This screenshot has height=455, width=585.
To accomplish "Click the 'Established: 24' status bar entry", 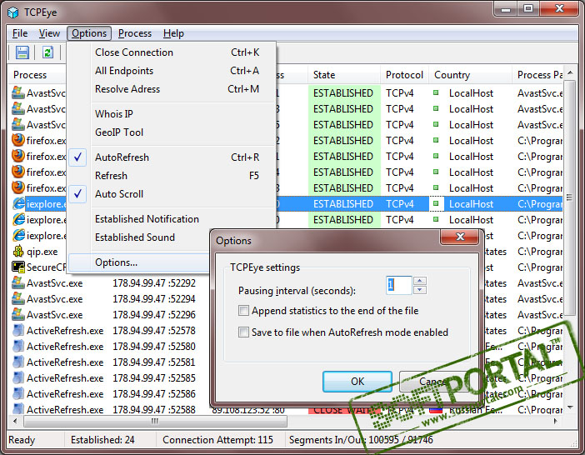I will pyautogui.click(x=102, y=440).
